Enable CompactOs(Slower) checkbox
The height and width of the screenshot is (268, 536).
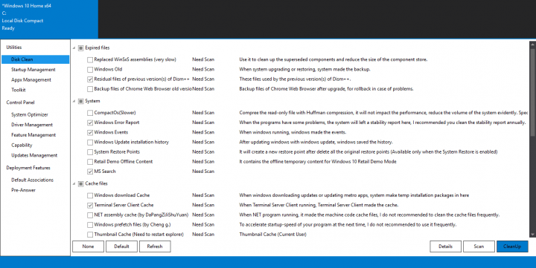90,113
